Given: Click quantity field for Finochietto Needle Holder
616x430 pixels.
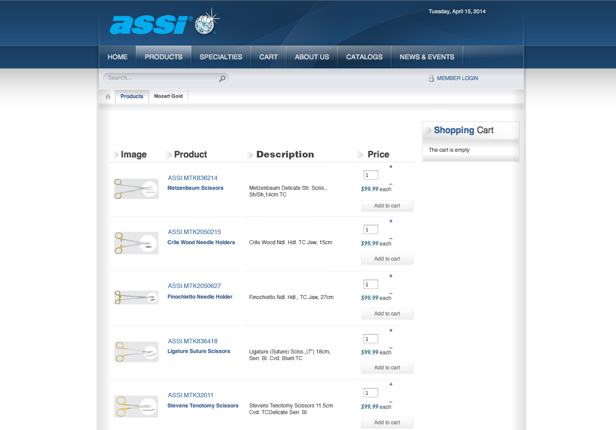Looking at the screenshot, I should pyautogui.click(x=371, y=284).
